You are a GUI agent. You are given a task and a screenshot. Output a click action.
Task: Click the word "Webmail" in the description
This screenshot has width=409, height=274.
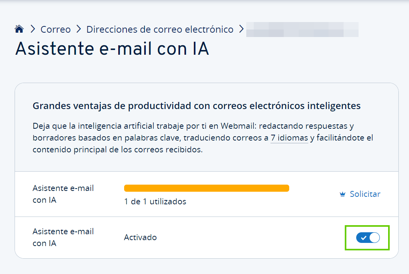click(x=238, y=126)
